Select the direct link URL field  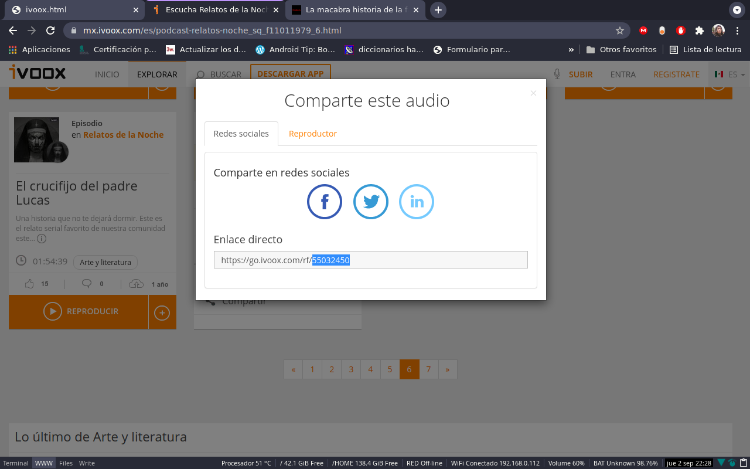[370, 259]
